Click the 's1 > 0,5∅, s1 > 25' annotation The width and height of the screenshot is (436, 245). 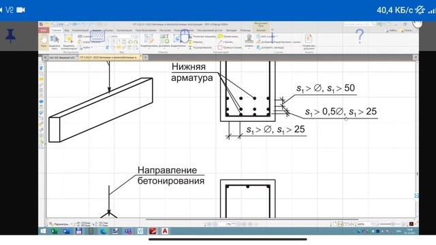pyautogui.click(x=341, y=112)
